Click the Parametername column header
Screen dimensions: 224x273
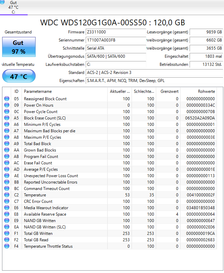point(64,91)
